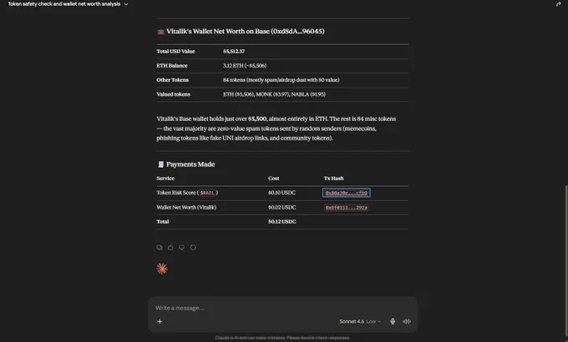Image resolution: width=568 pixels, height=342 pixels.
Task: Click the Valued tokens ETH, MONK, NABLA cell
Action: pos(274,94)
